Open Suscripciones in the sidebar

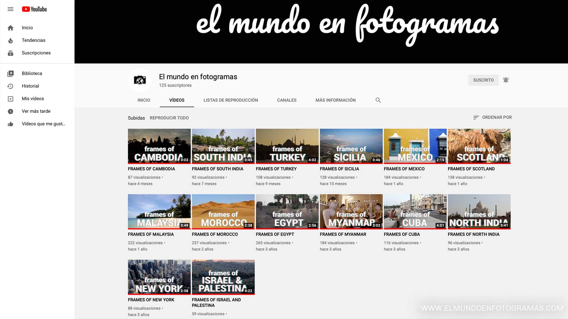(x=36, y=53)
